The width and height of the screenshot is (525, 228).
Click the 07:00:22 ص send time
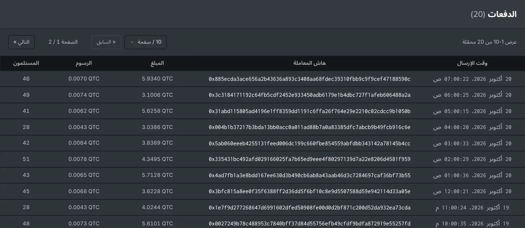(x=472, y=79)
